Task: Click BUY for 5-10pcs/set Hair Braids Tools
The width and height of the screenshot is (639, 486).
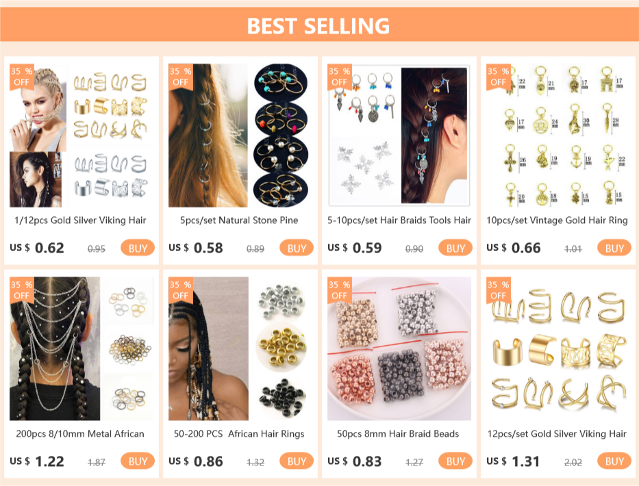Action: click(455, 248)
